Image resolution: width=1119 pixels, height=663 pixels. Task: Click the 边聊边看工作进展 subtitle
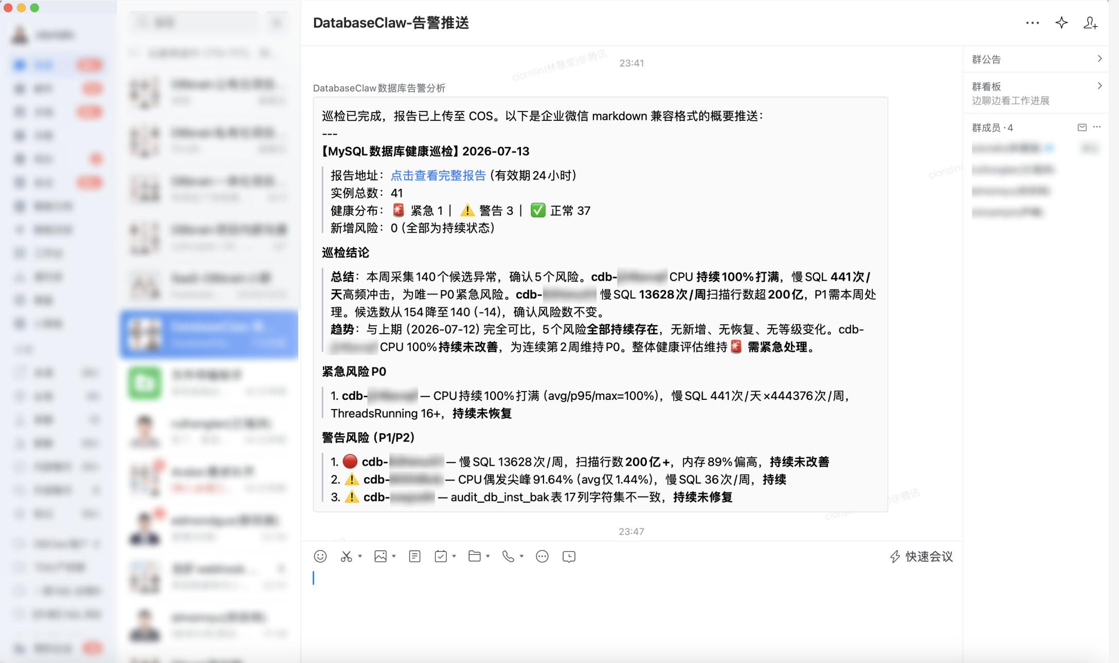[x=1010, y=101]
